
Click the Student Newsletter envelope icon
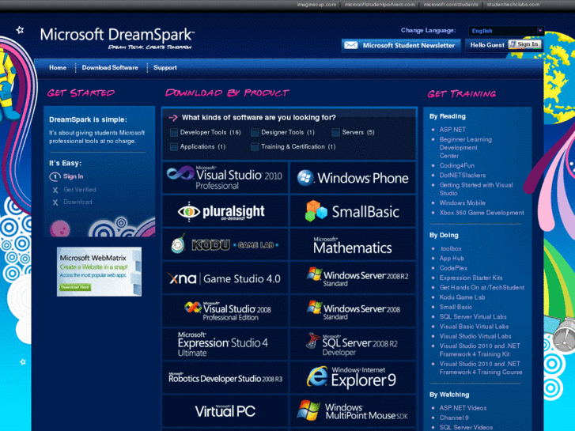[x=350, y=45]
